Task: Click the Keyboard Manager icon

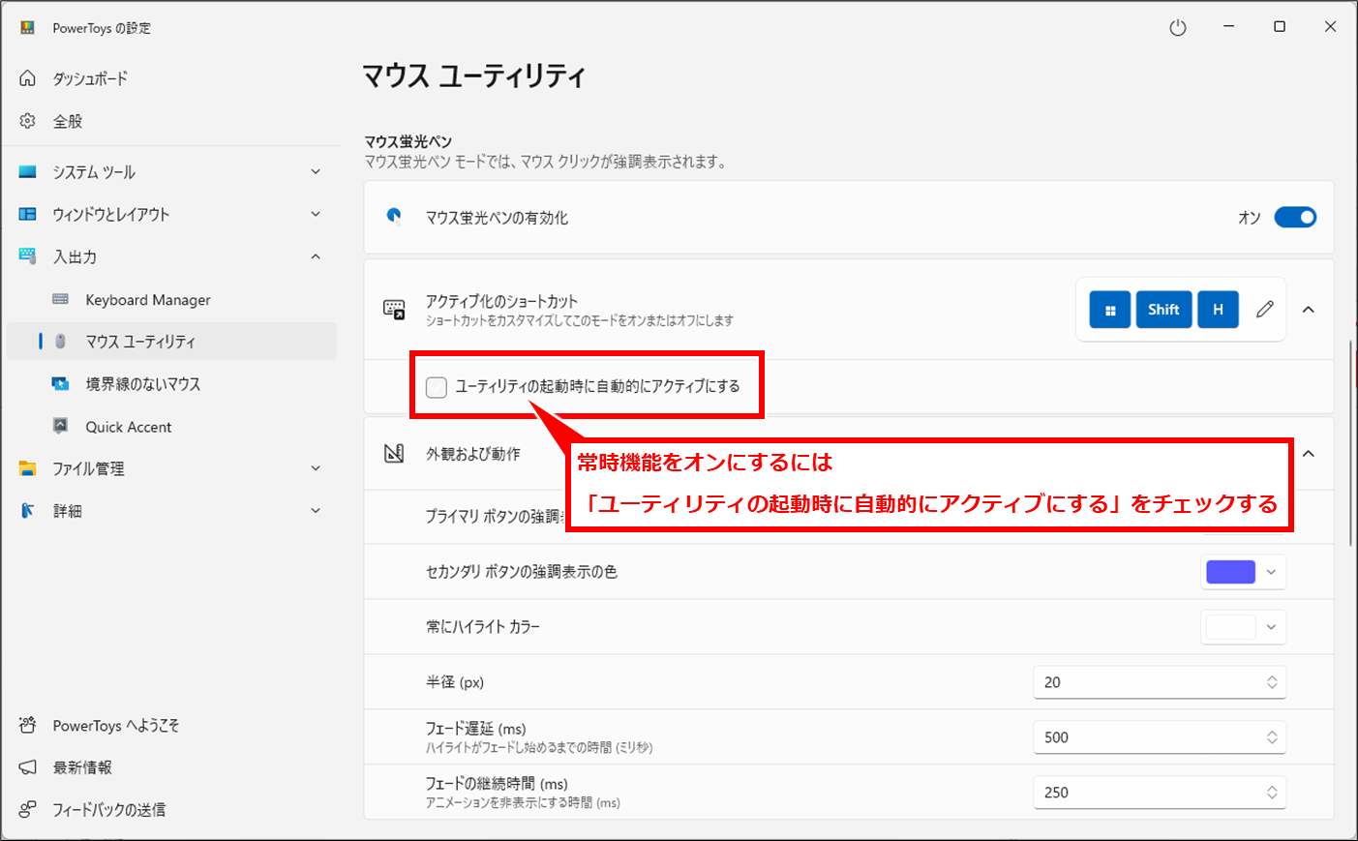Action: click(x=60, y=299)
